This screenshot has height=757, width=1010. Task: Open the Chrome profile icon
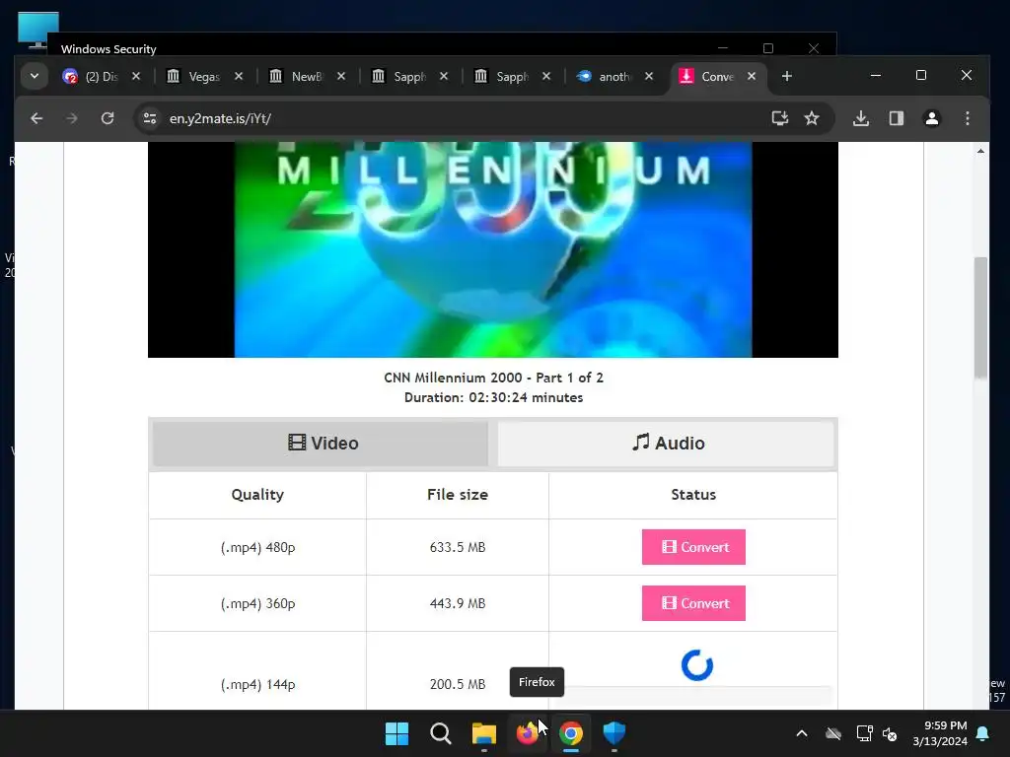932,118
